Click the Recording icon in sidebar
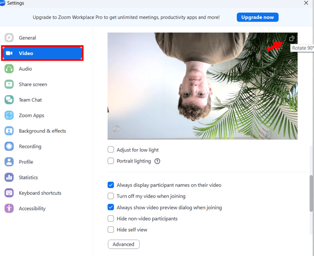This screenshot has height=256, width=314. 9,146
